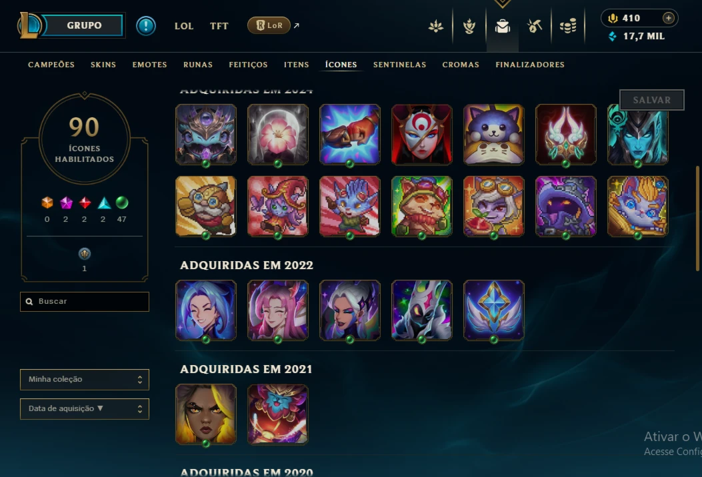Open the Minha coleção dropdown
The image size is (702, 477).
click(x=85, y=380)
